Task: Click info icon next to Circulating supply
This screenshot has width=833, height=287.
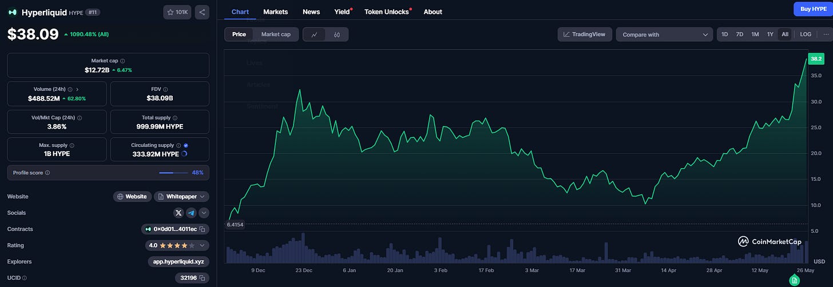Action: pyautogui.click(x=178, y=145)
